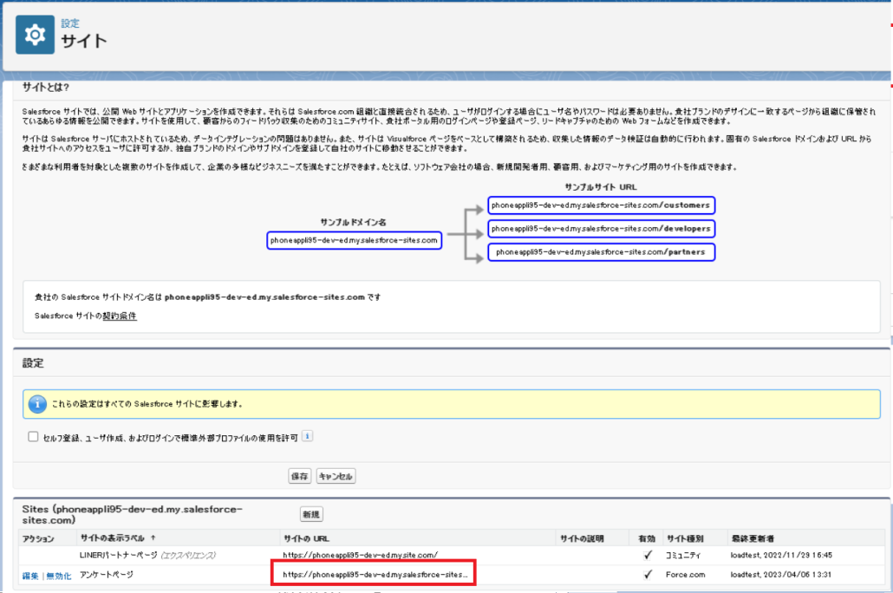Click the サイトの URL column header
893x593 pixels.
point(306,538)
